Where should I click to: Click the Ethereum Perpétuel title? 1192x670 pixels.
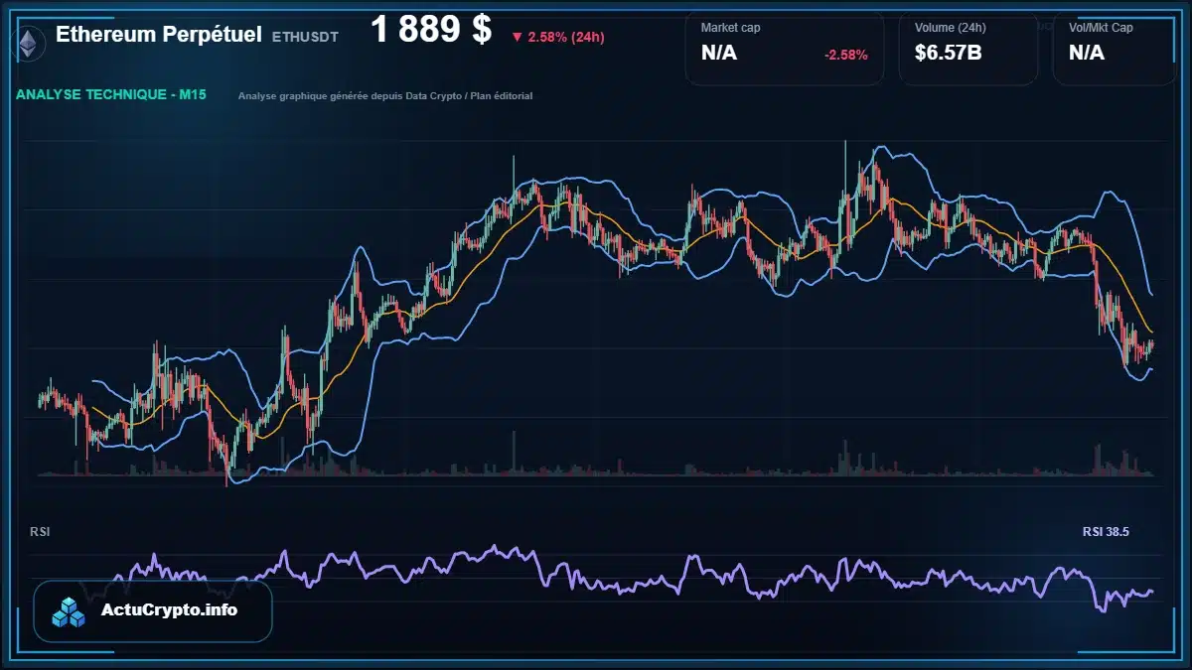click(x=159, y=35)
